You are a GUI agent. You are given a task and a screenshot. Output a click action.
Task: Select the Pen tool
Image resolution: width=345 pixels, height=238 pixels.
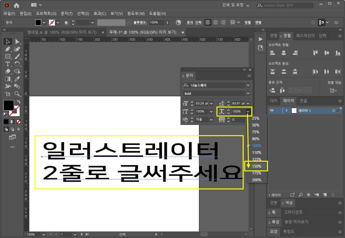pos(8,49)
